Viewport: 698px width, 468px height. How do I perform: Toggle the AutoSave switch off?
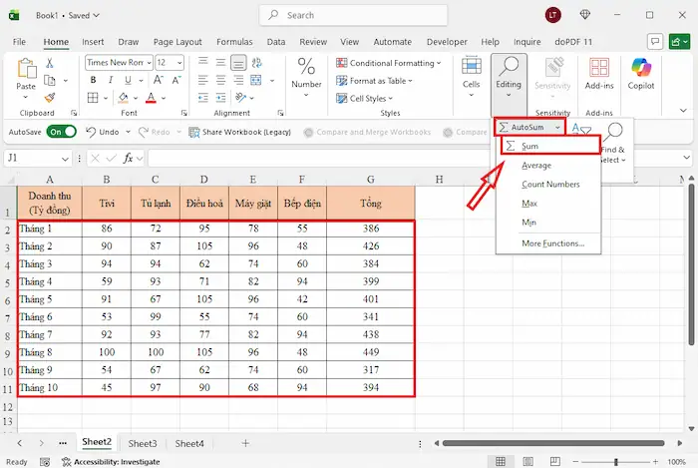[60, 132]
